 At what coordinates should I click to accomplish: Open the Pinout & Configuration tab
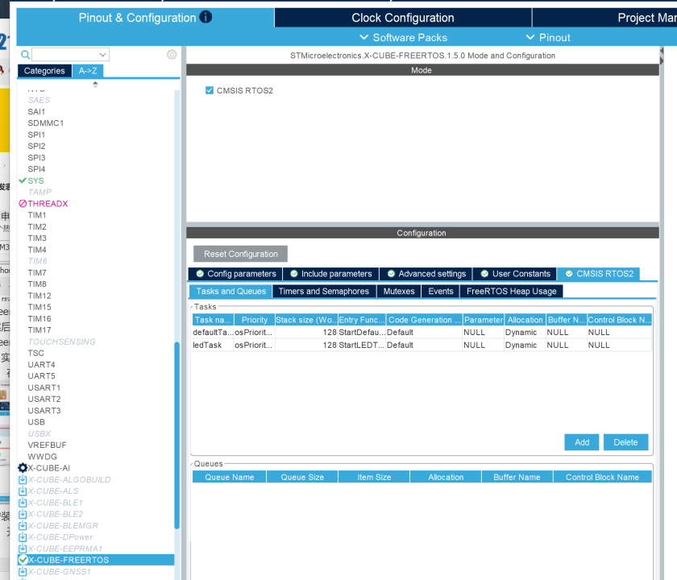point(145,18)
